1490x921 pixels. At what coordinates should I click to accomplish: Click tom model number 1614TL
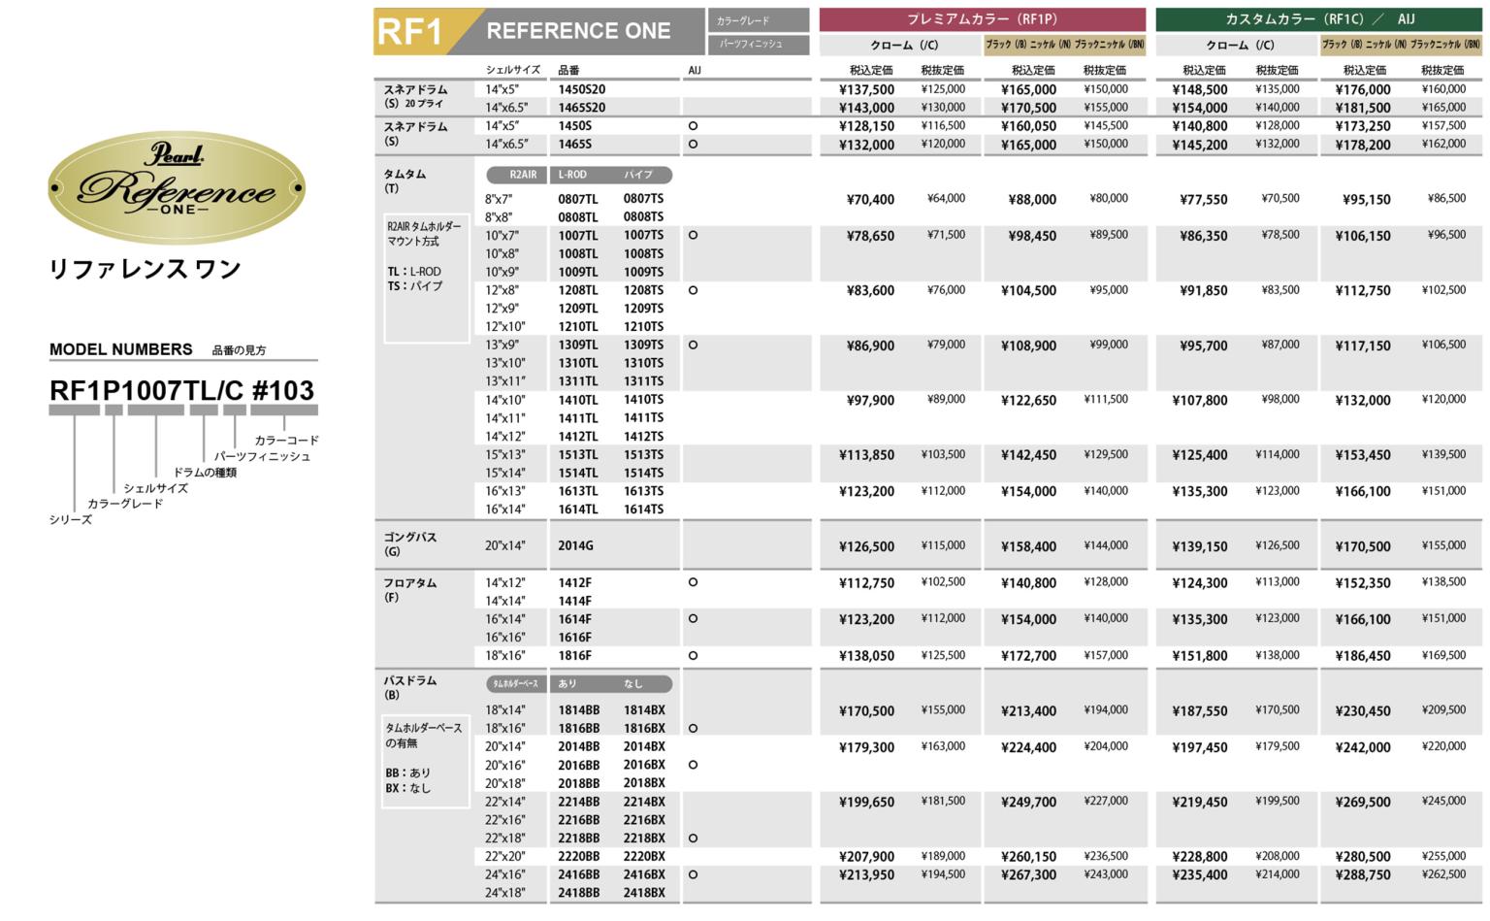[x=578, y=510]
